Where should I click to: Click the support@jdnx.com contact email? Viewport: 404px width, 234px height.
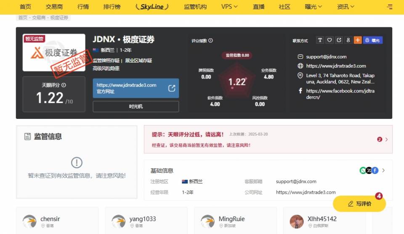tap(326, 57)
